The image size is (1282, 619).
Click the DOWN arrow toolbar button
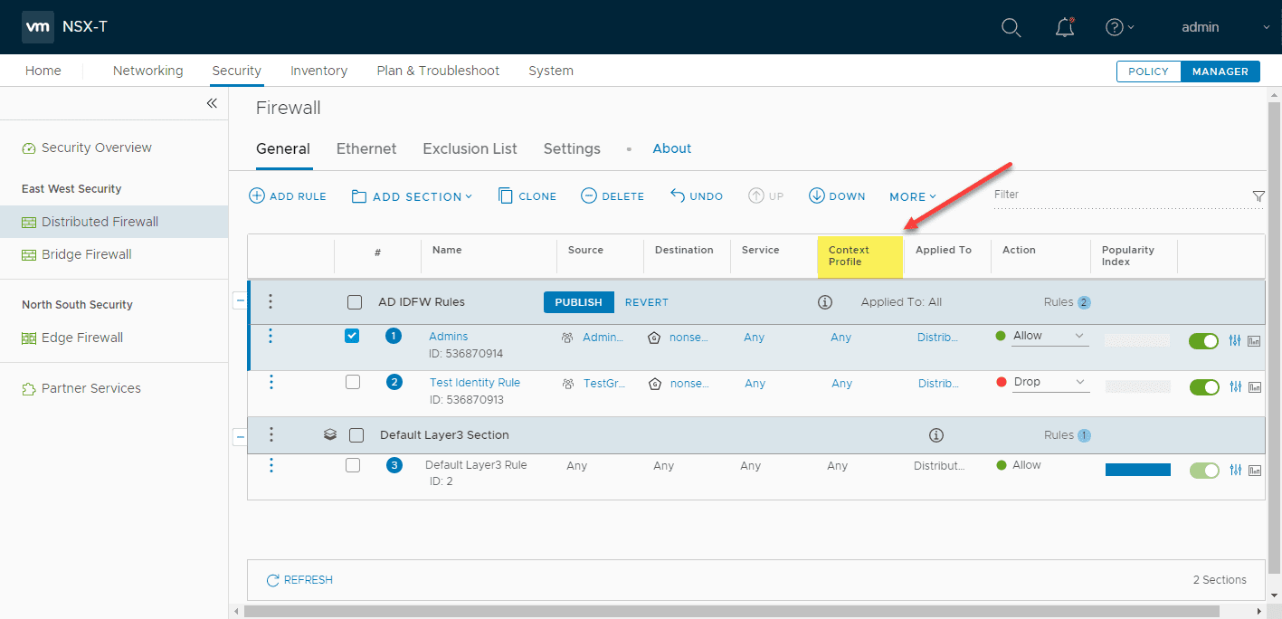point(837,195)
